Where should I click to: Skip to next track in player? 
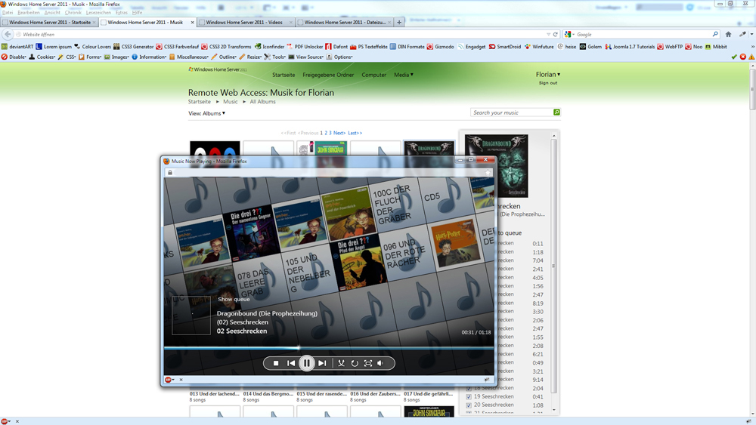click(322, 363)
